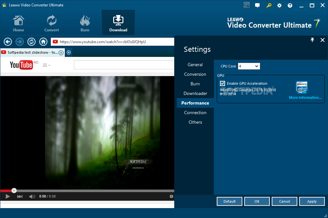This screenshot has width=328, height=218.
Task: Open the Conversion settings section
Action: [x=195, y=74]
